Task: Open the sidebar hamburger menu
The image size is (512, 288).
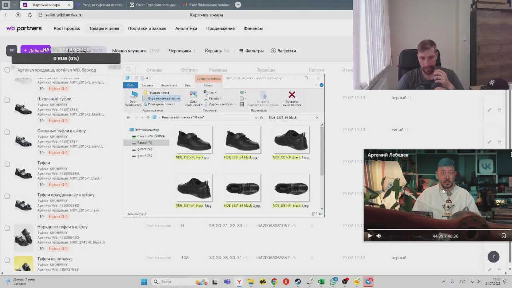Action: pos(12,50)
